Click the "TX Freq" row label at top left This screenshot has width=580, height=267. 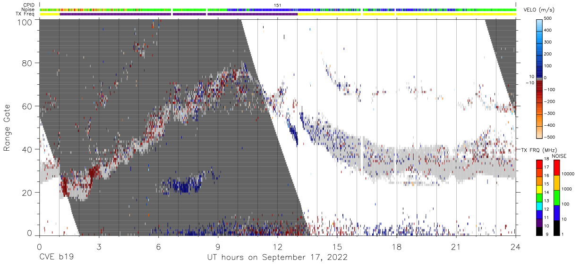click(x=25, y=14)
